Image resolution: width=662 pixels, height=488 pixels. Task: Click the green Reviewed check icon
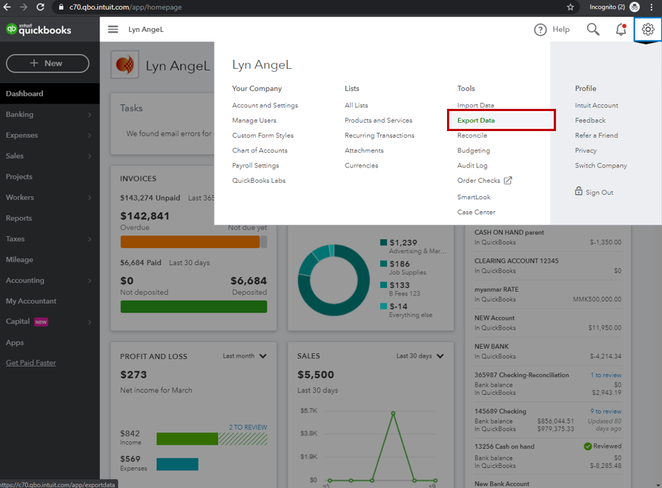[x=587, y=447]
